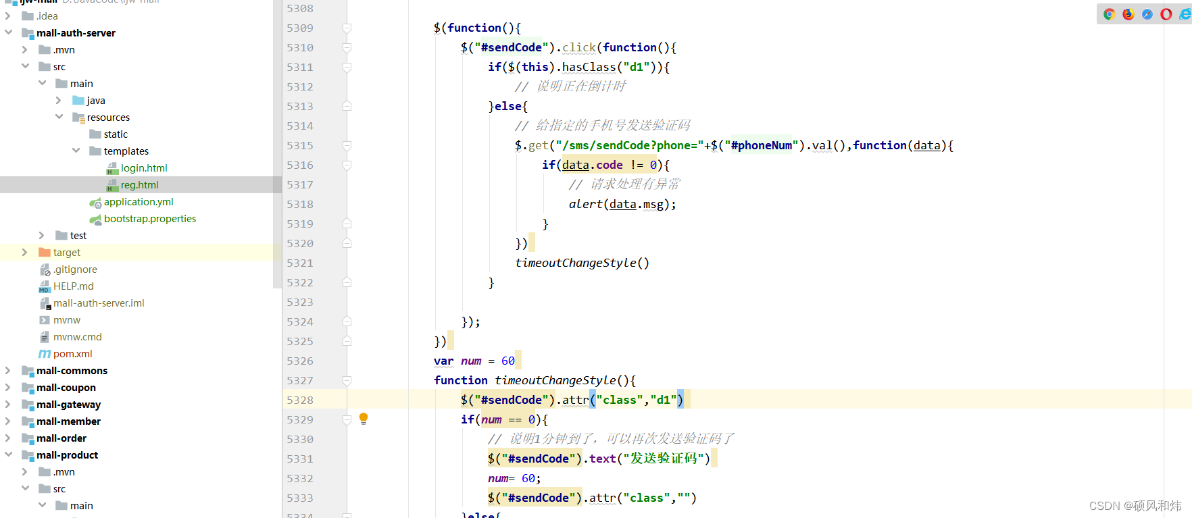Fold code block at line 5315

(x=347, y=145)
